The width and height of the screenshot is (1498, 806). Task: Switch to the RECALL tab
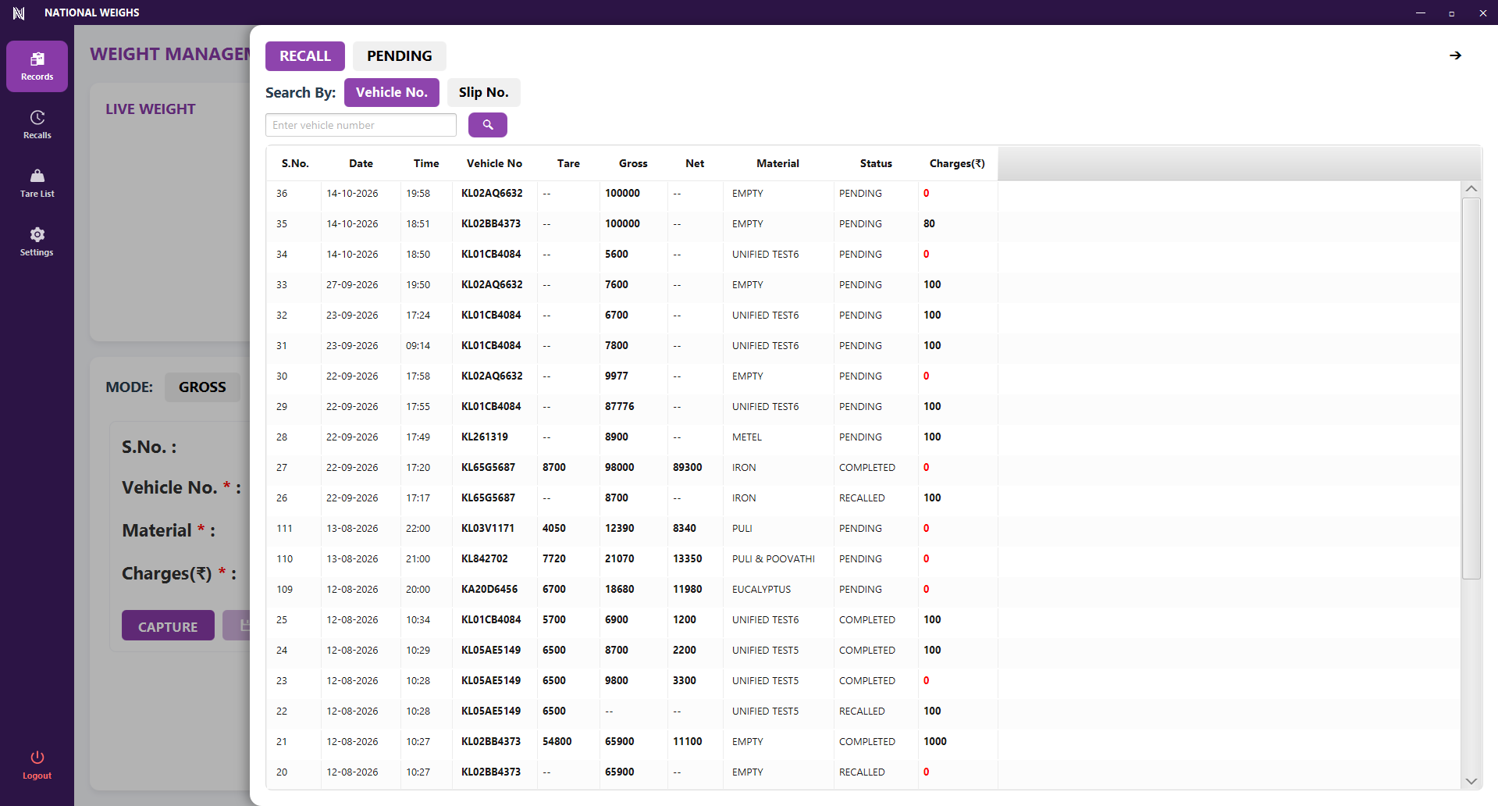click(x=305, y=56)
